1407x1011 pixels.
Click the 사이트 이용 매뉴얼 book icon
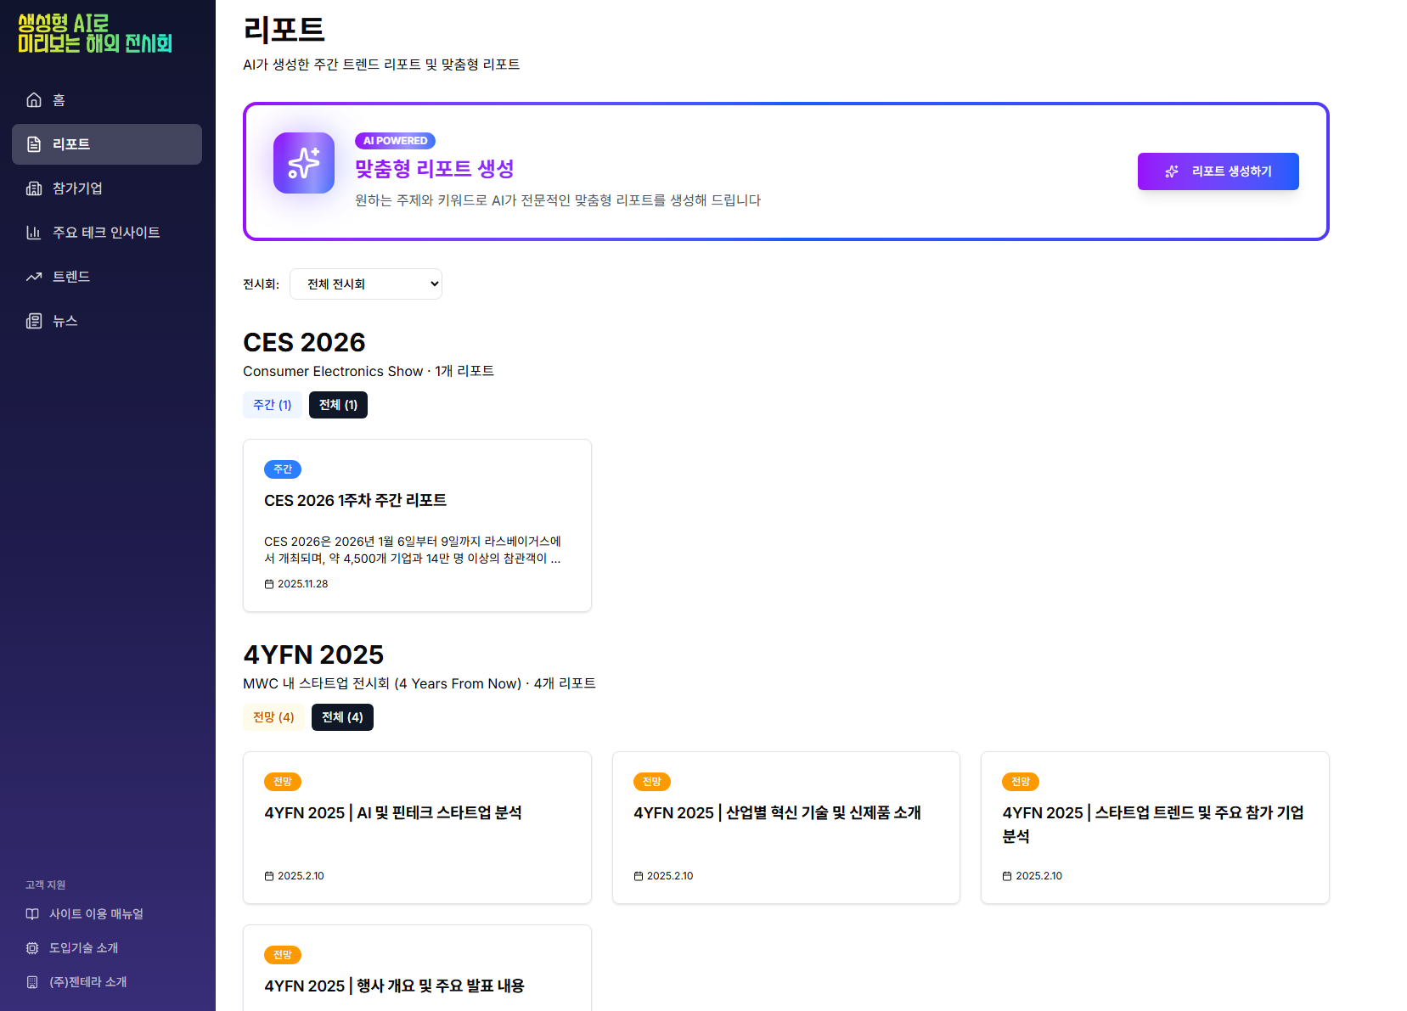click(32, 914)
